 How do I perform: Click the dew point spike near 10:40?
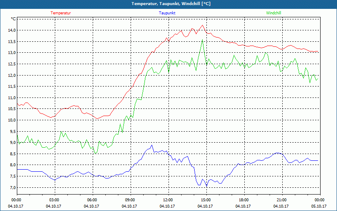[x=152, y=145]
